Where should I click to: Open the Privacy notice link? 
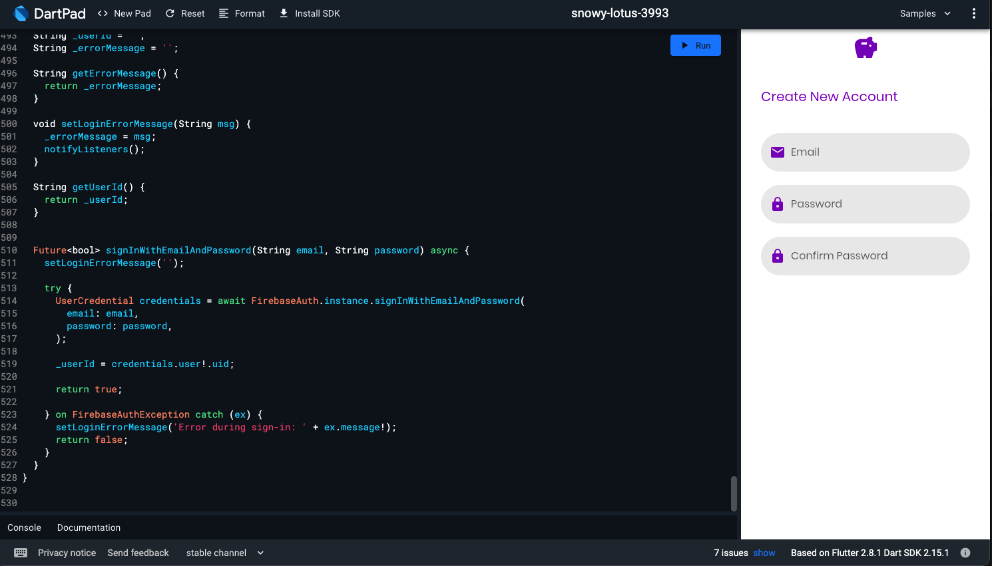click(67, 553)
